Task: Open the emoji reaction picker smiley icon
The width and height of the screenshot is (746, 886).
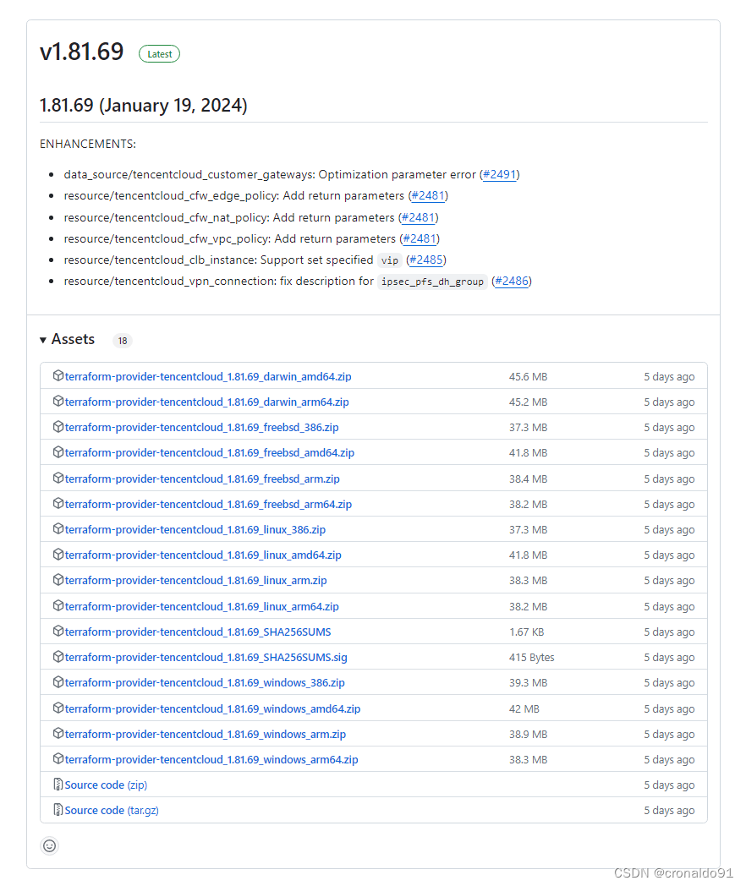Action: (49, 845)
